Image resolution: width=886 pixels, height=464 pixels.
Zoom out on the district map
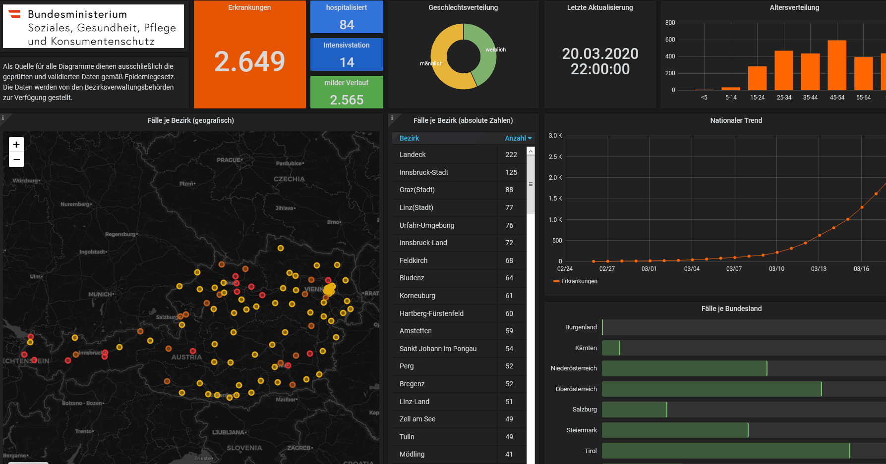pyautogui.click(x=16, y=159)
